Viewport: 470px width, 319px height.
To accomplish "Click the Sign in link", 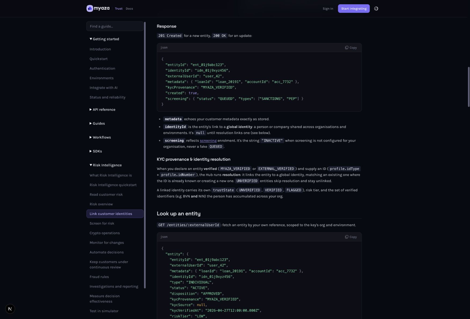I will click(x=328, y=9).
